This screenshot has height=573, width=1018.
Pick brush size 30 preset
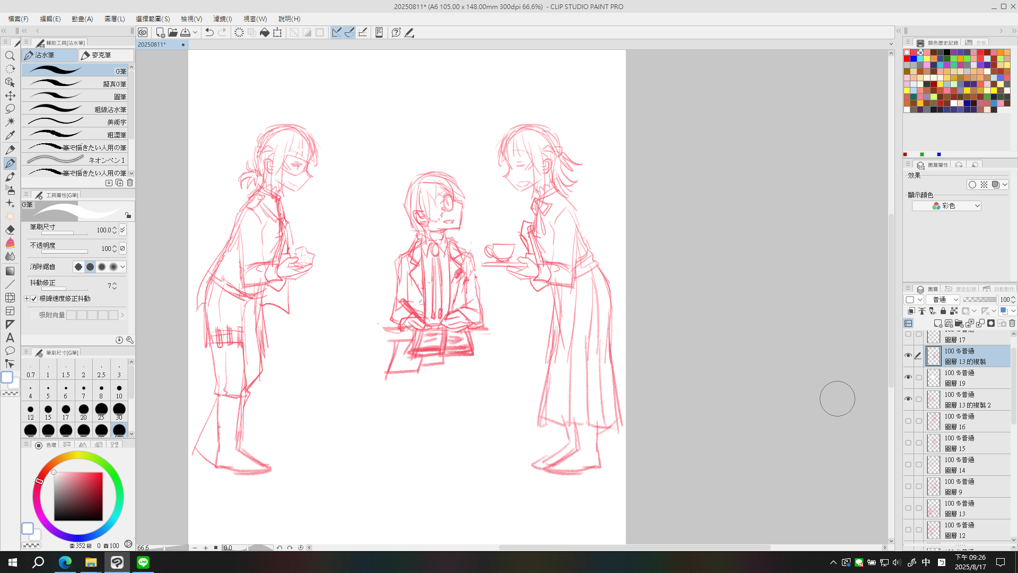[119, 411]
